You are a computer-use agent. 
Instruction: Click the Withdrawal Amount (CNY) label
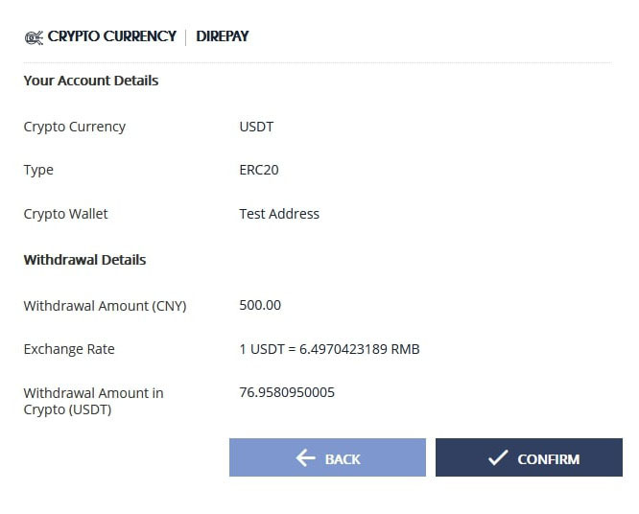[105, 306]
